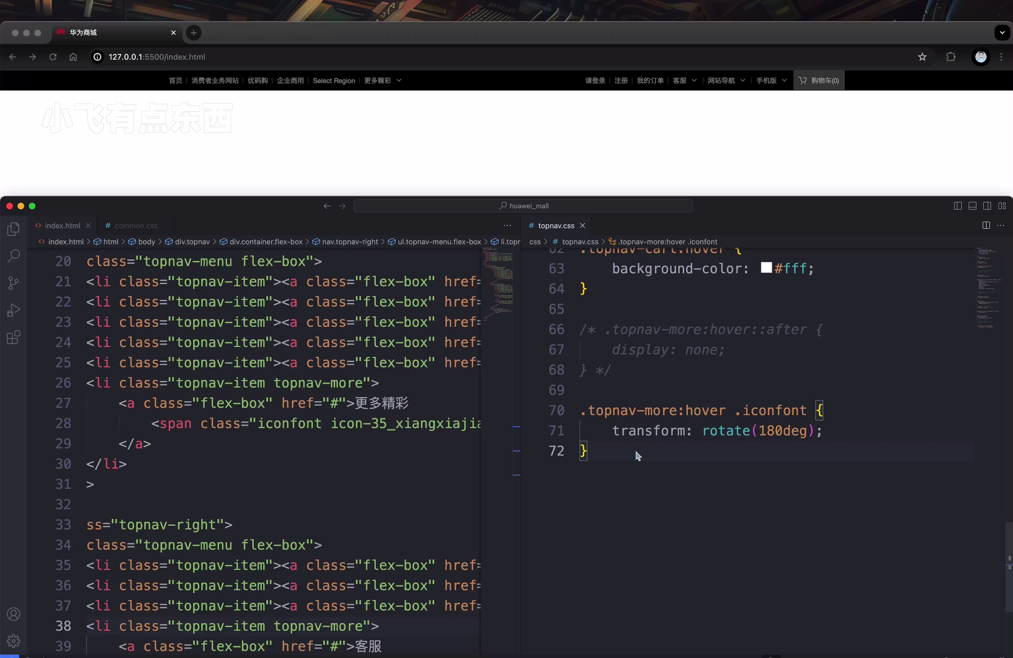1013x658 pixels.
Task: Toggle the Panel visibility in VS Code
Action: point(972,206)
